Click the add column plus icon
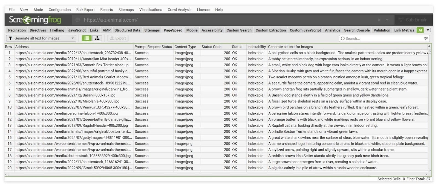This screenshot has height=187, width=438. click(x=429, y=46)
